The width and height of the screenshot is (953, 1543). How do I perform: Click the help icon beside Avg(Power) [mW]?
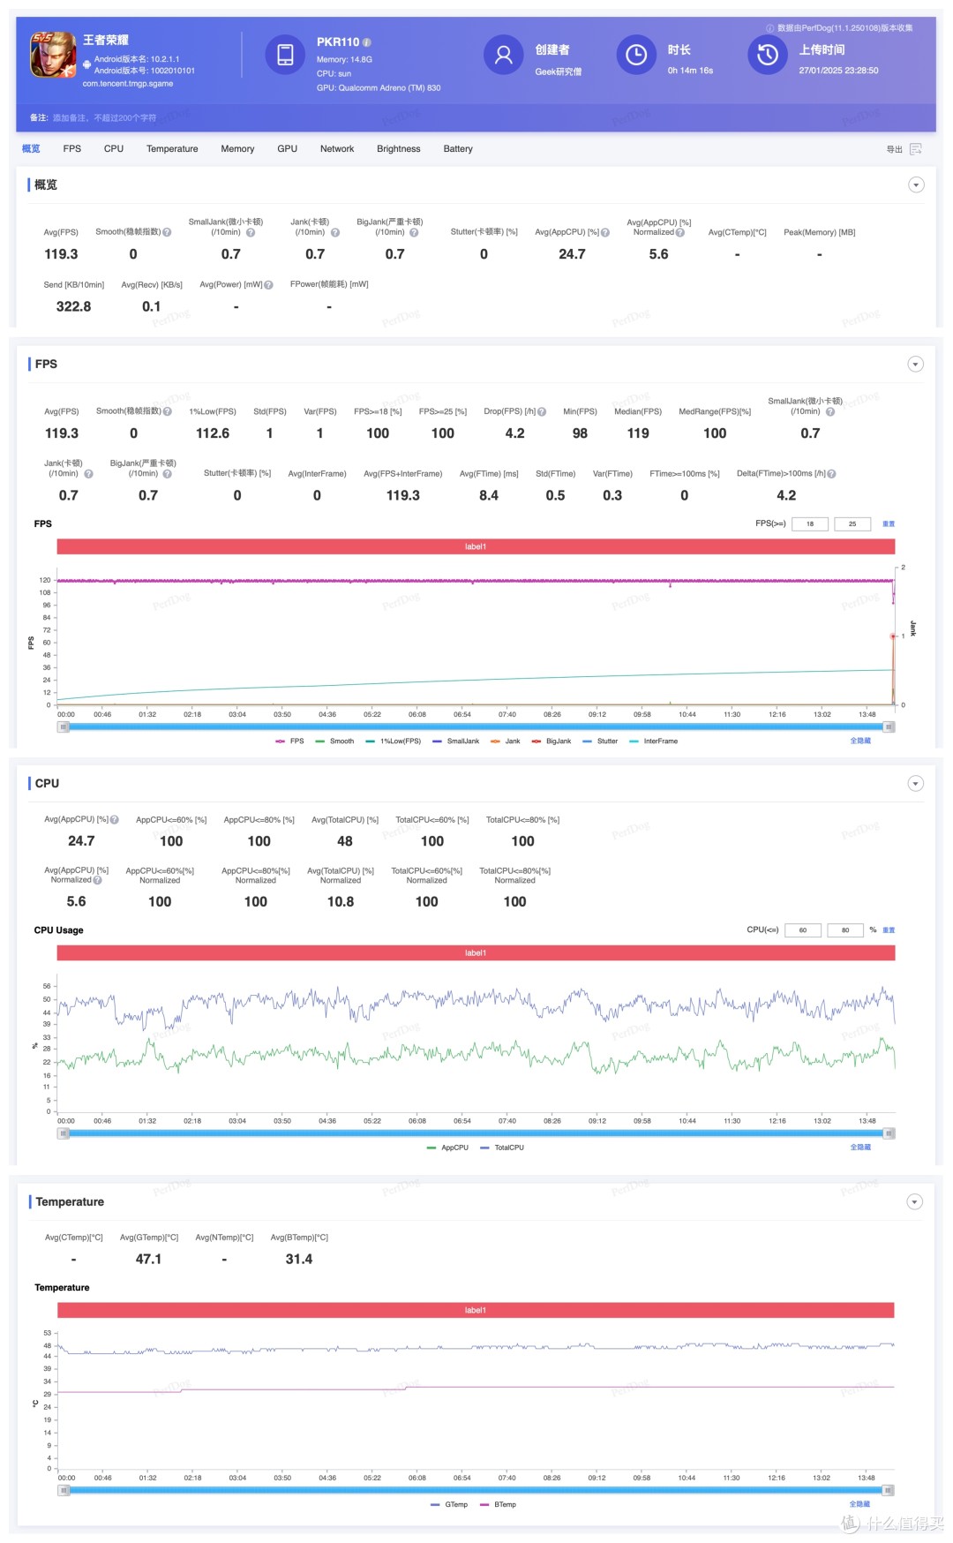click(x=268, y=285)
